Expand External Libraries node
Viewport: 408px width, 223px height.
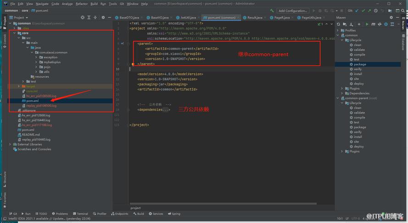coord(10,144)
